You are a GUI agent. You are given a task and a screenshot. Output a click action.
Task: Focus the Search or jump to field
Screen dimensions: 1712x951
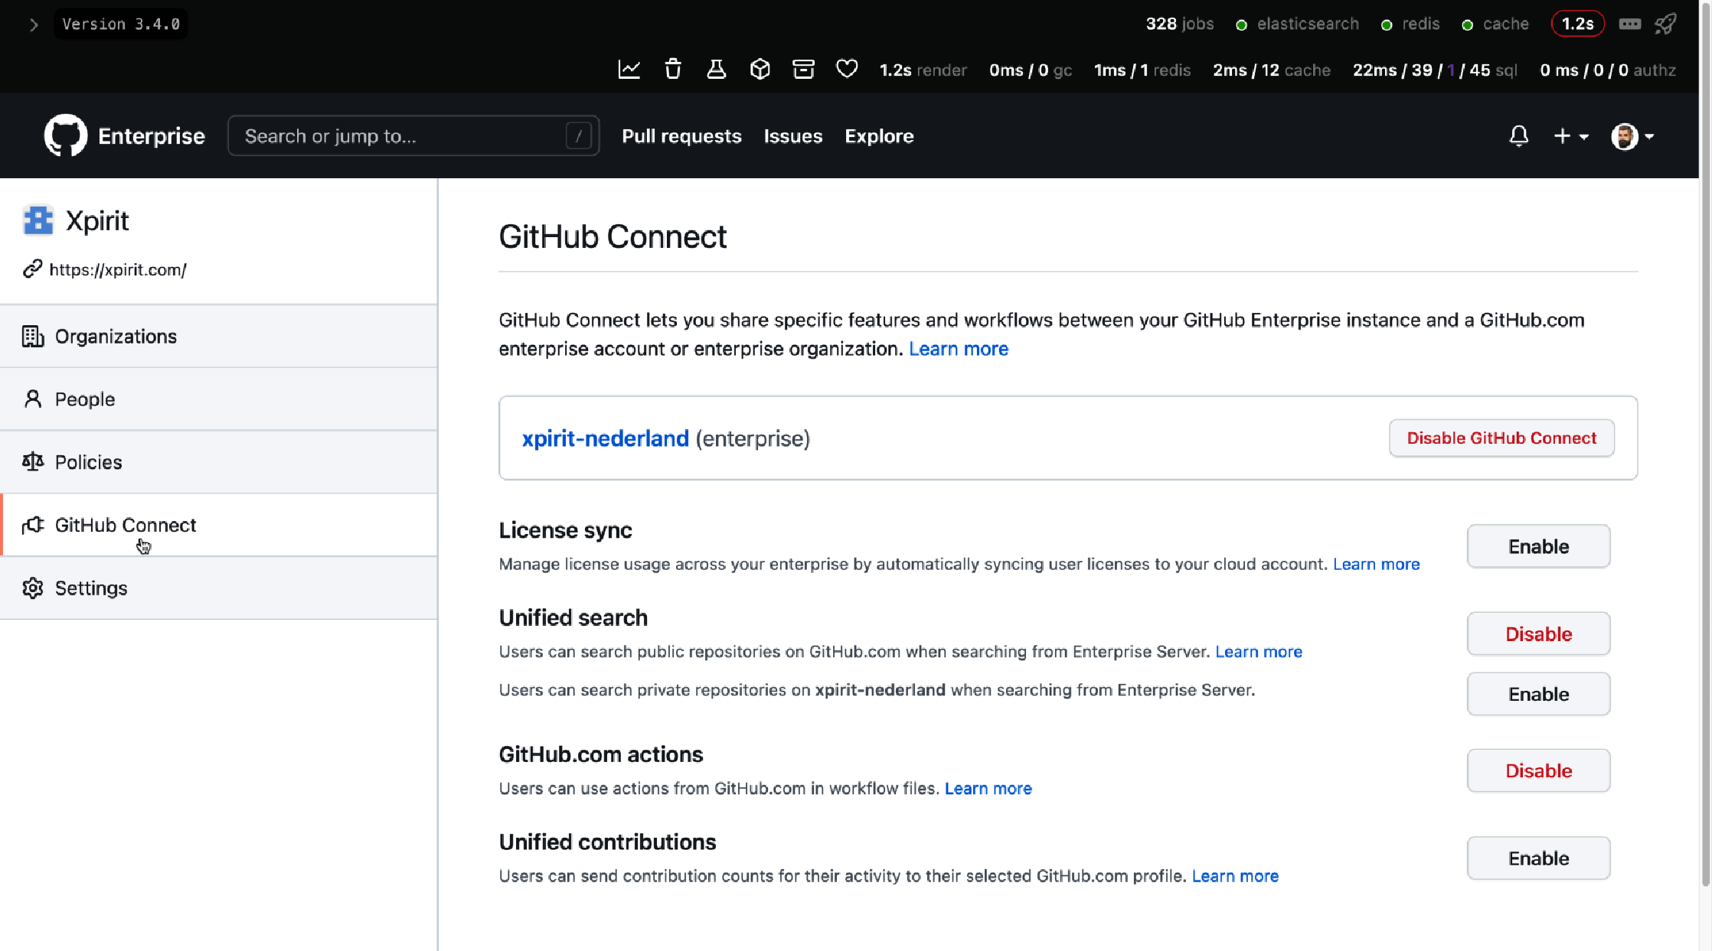coord(413,135)
